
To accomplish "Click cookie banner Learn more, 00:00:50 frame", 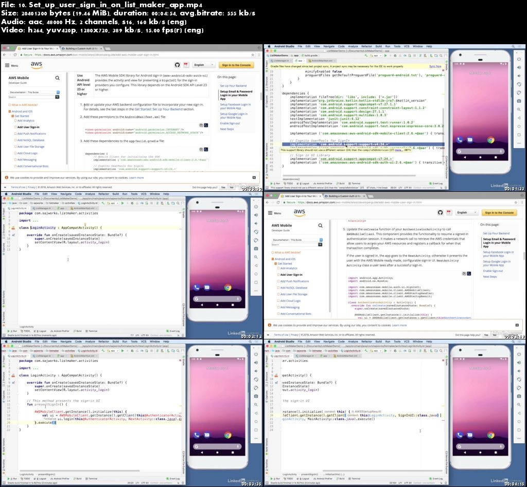I will (136, 177).
